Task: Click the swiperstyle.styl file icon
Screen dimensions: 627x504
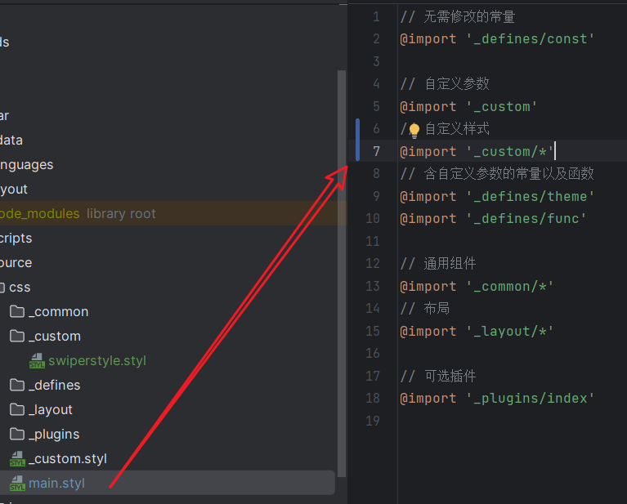Action: pos(37,361)
